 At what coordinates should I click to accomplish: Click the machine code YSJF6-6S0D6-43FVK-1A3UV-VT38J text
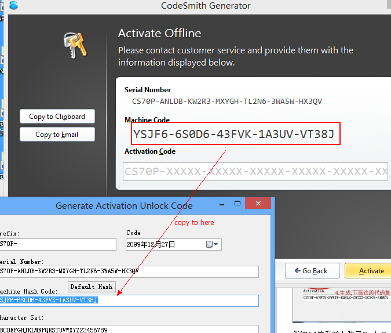pyautogui.click(x=233, y=134)
